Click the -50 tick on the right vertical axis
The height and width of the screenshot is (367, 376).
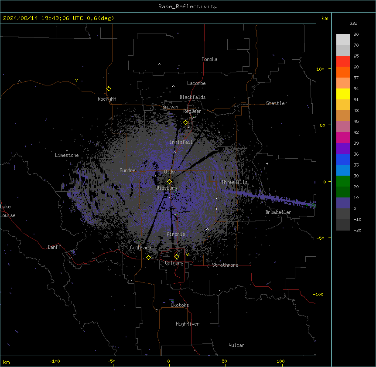[x=320, y=238]
